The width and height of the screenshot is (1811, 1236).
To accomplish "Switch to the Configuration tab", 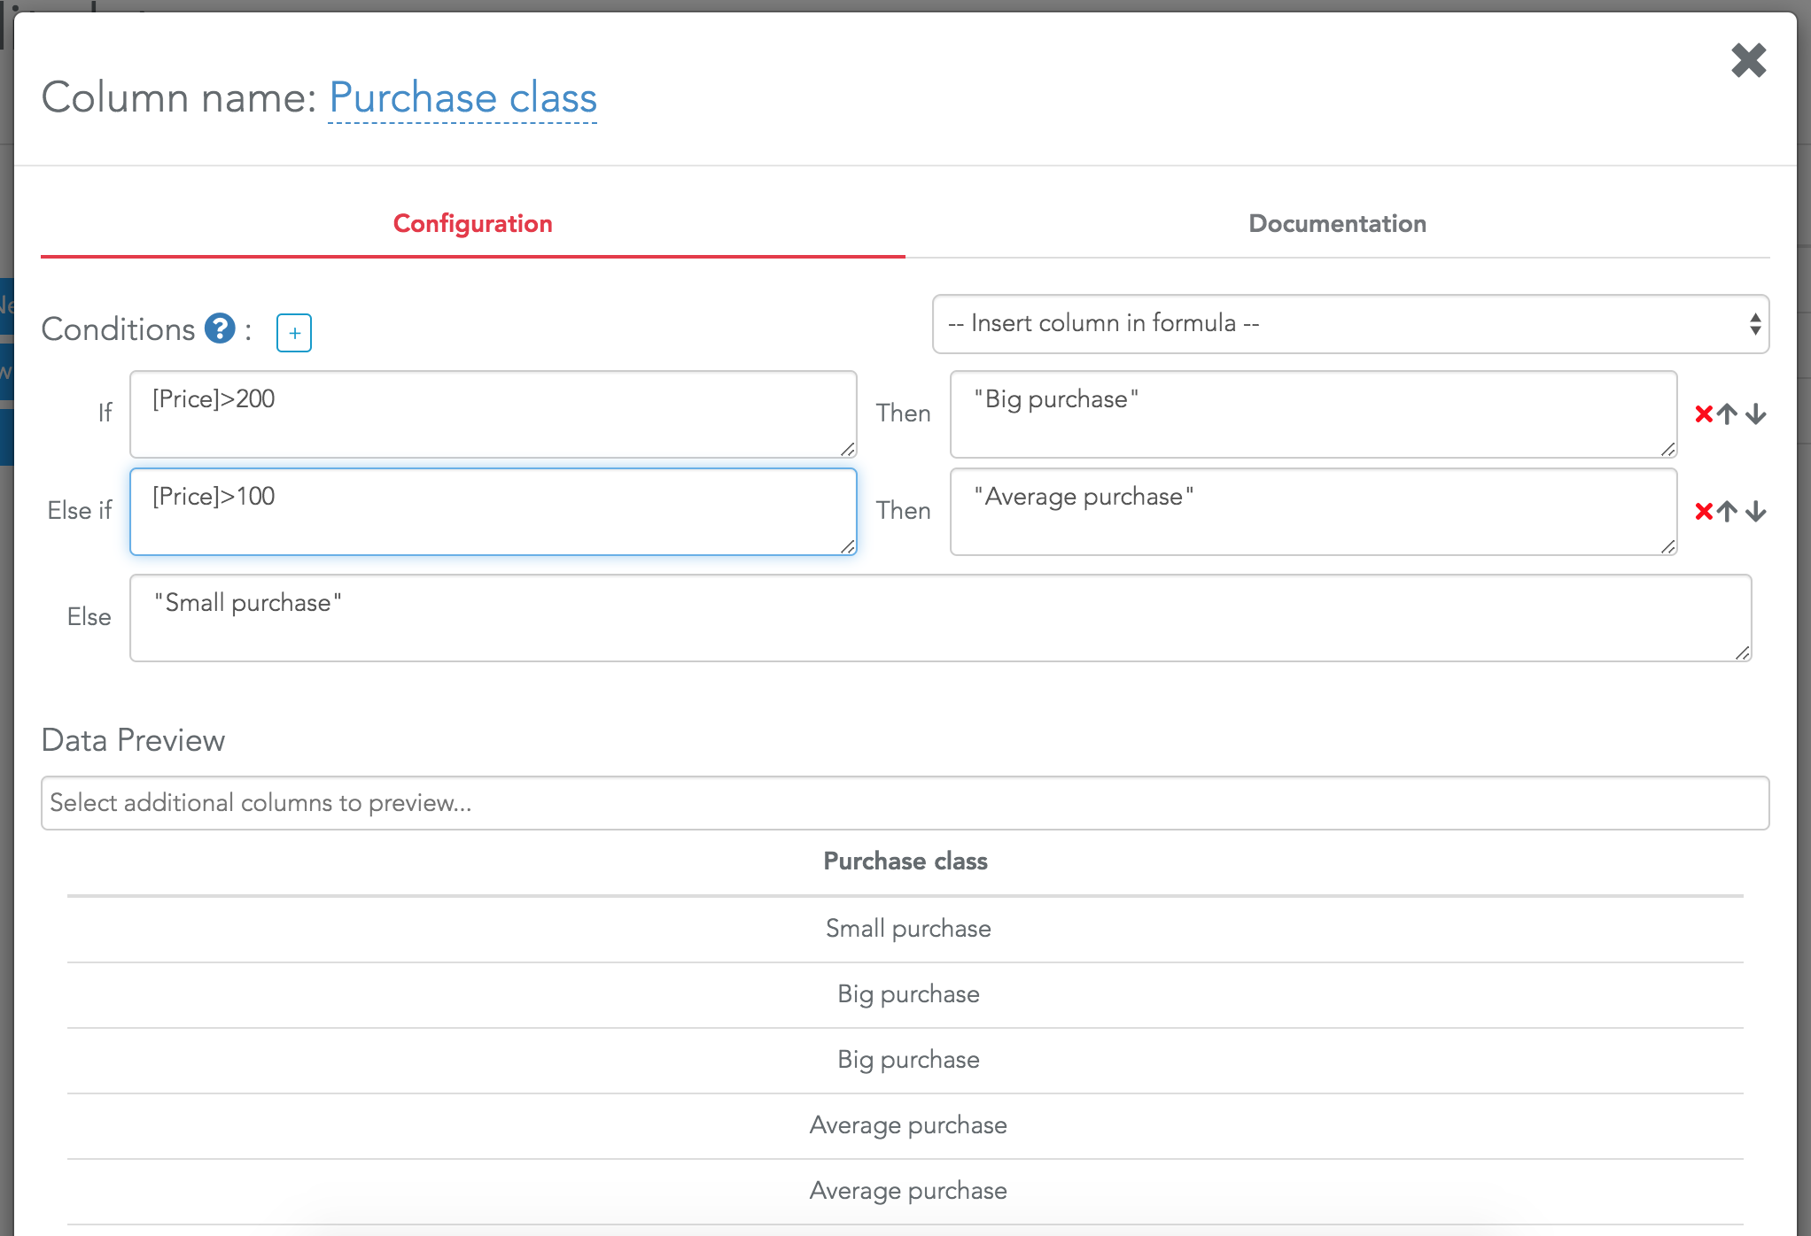I will point(473,224).
